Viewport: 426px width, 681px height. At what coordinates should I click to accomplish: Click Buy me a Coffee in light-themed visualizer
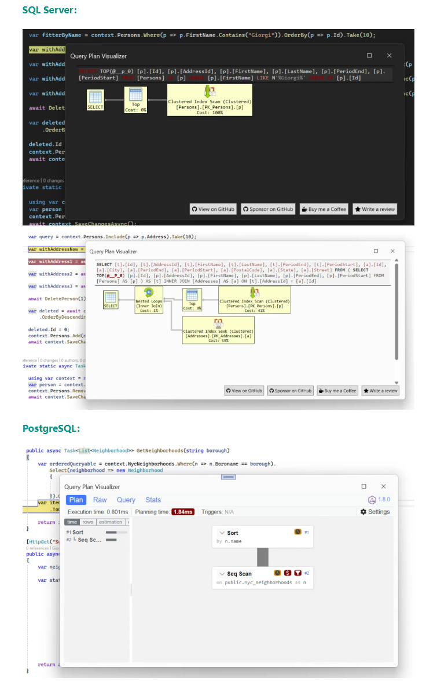coord(337,391)
